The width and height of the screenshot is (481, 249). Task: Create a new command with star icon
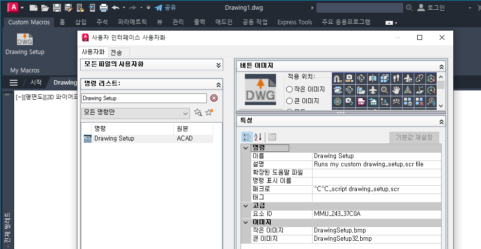pos(209,112)
